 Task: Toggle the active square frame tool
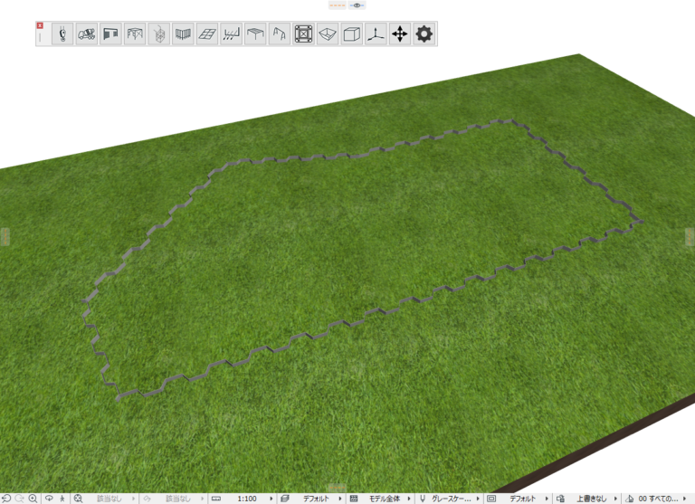[303, 33]
